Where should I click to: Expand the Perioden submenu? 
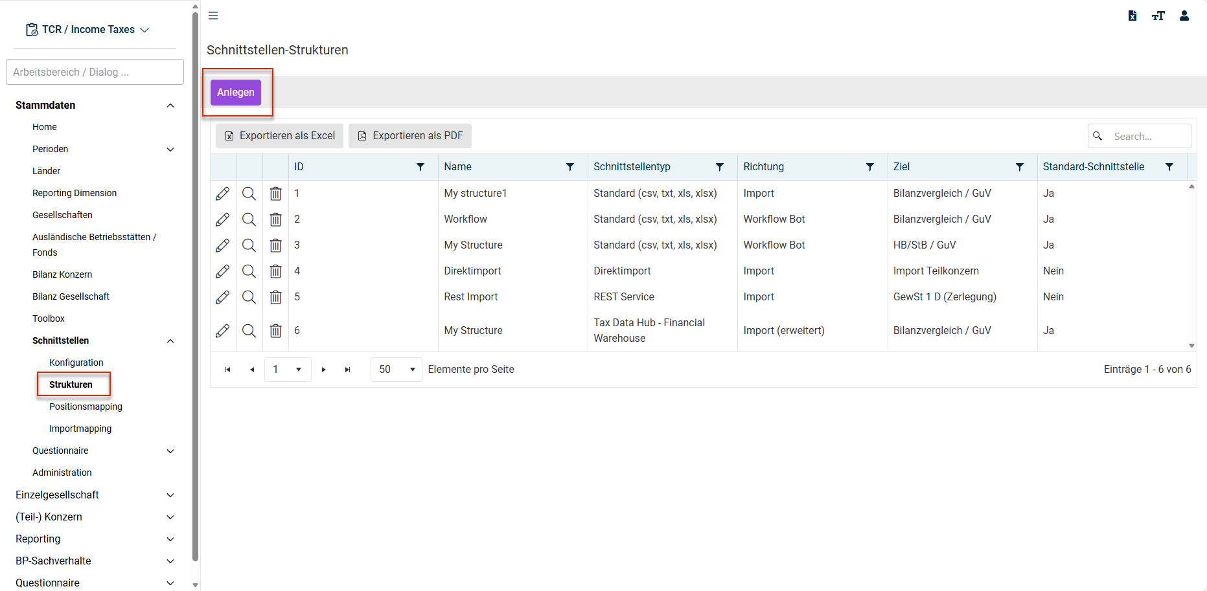pos(170,150)
